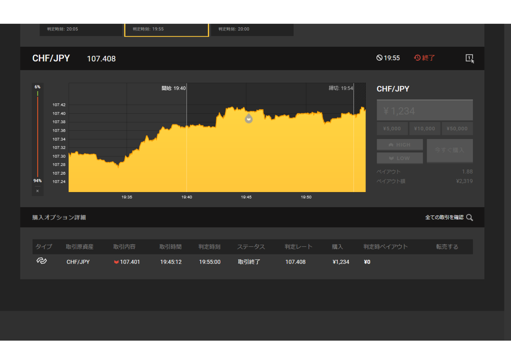This screenshot has height=364, width=511.
Task: Select the option tab with 判定時刻 19:55
Action: click(x=167, y=30)
